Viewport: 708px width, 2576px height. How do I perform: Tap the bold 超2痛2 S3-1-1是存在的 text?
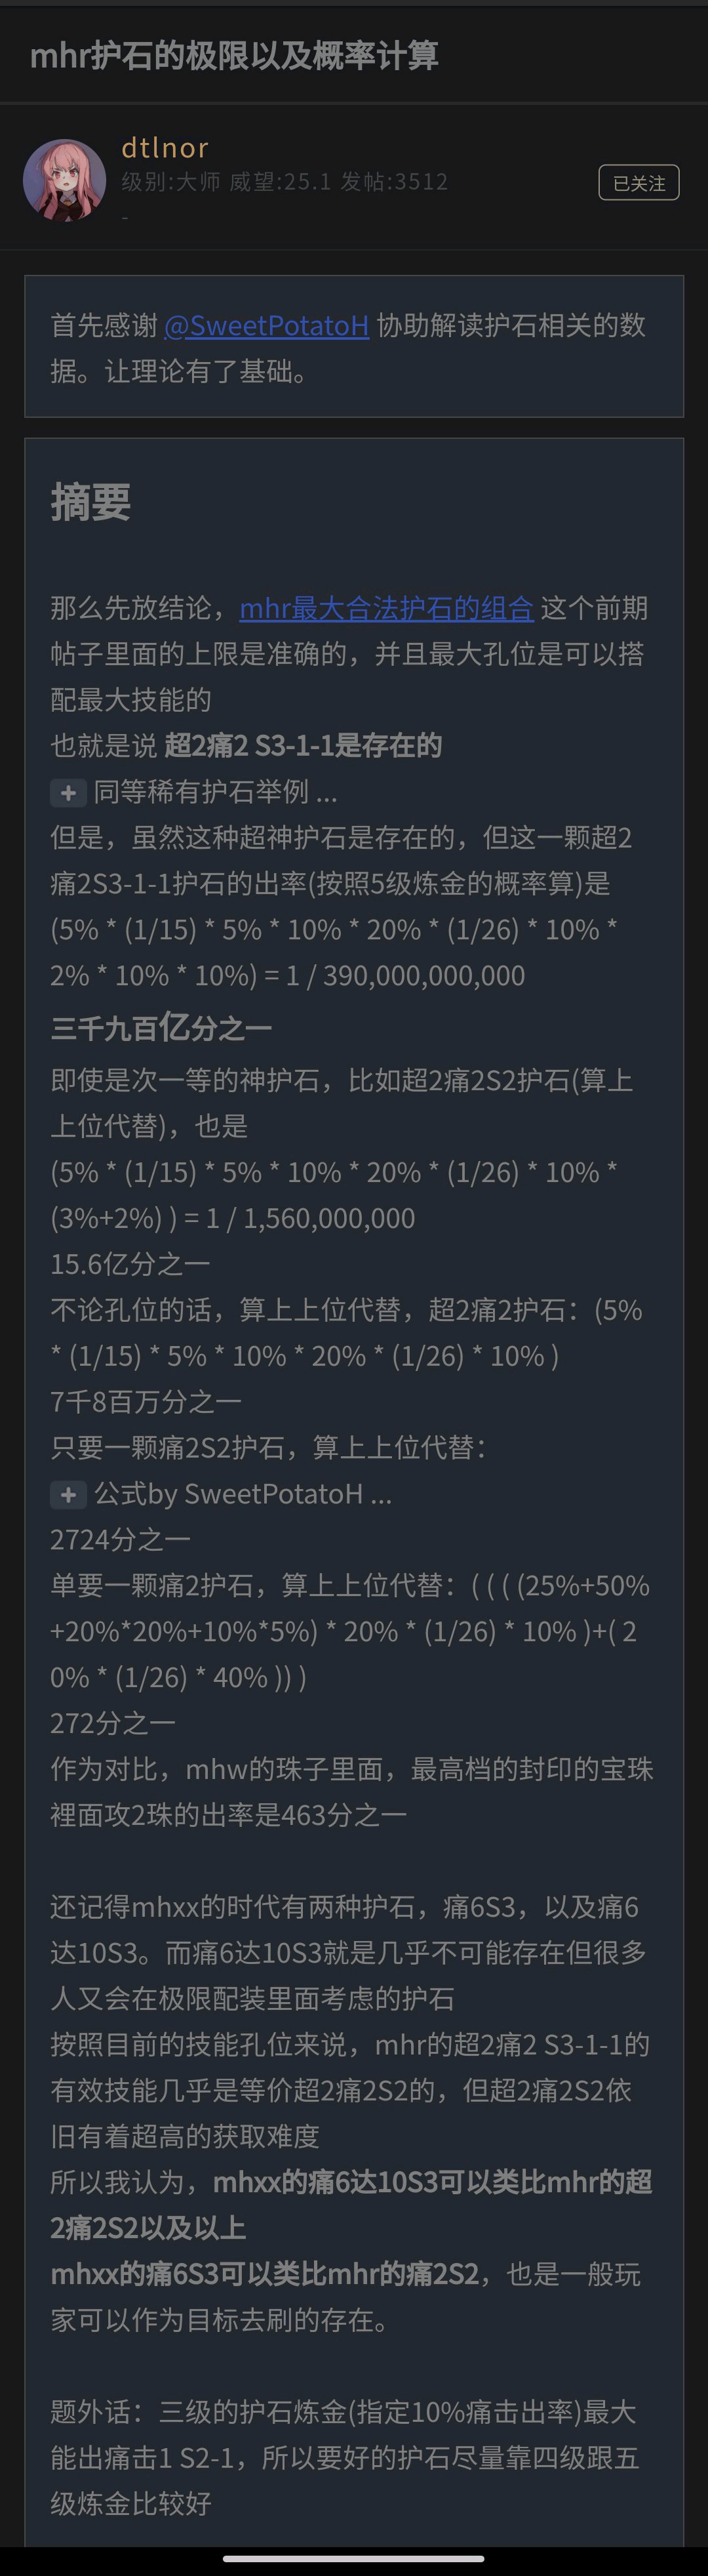click(x=302, y=746)
